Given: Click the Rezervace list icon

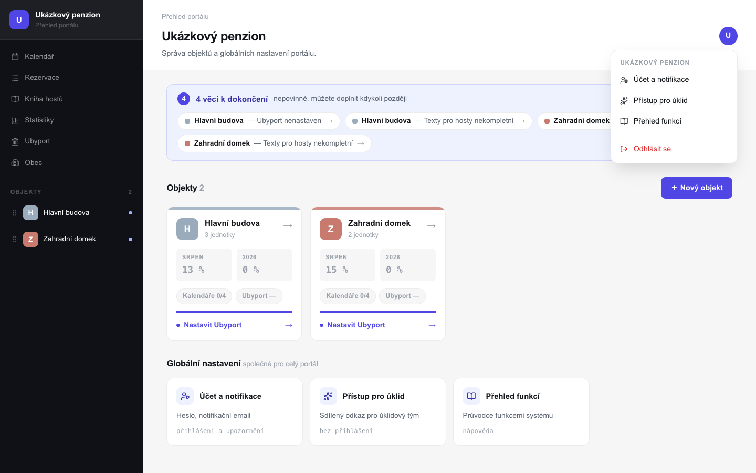Looking at the screenshot, I should [15, 78].
